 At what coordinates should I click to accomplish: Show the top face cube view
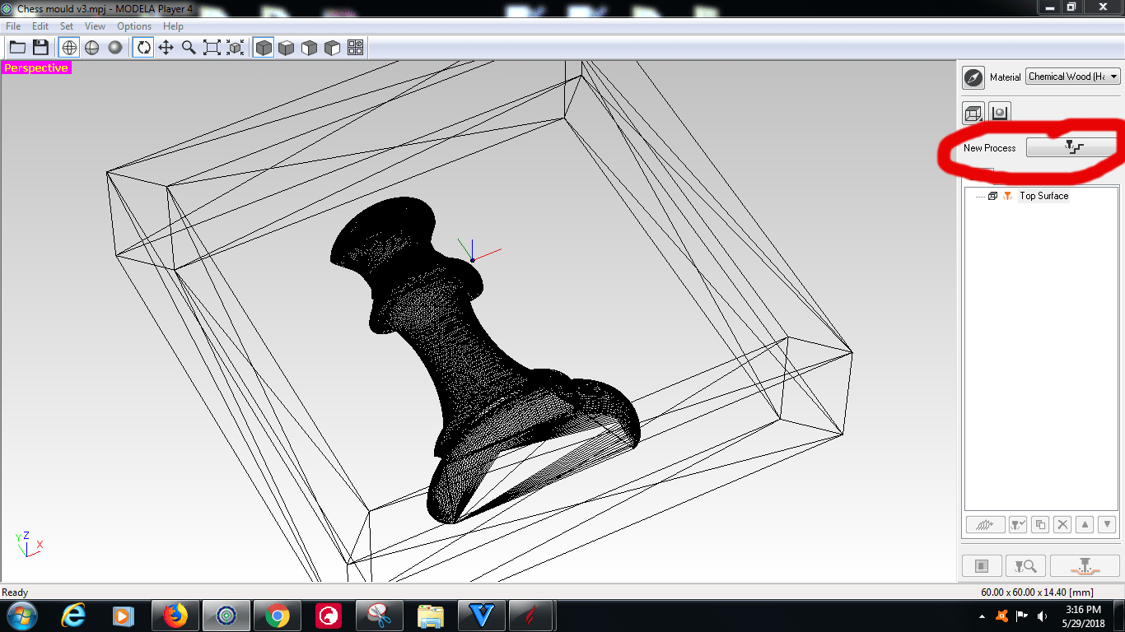click(286, 48)
